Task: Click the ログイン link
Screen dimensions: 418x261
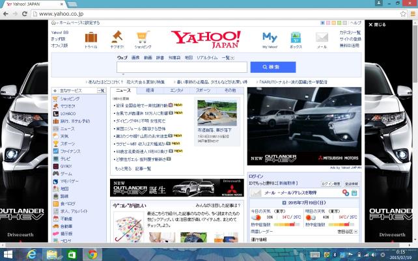Action: click(x=256, y=176)
